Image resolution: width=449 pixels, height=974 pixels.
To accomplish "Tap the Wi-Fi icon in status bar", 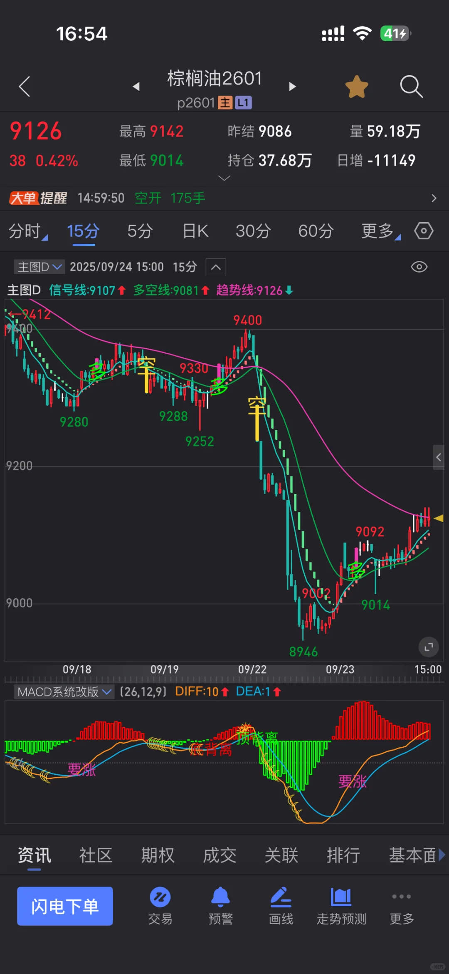I will (362, 33).
